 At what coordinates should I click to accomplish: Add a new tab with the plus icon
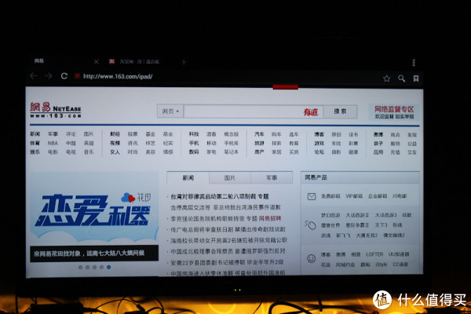coord(184,62)
